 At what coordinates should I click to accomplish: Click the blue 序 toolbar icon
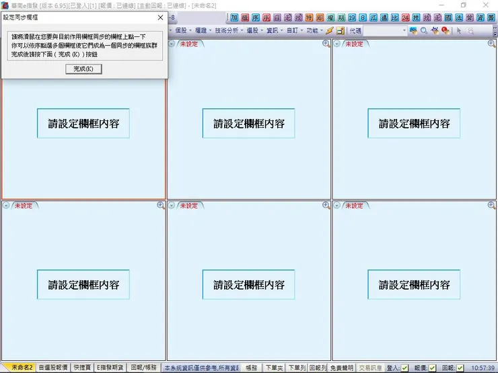[x=256, y=17]
